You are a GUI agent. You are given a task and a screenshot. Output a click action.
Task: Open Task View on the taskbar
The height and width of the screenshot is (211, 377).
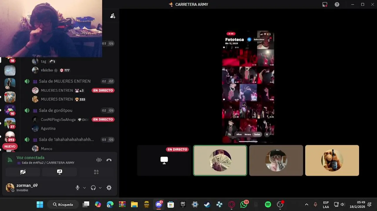coord(86,205)
